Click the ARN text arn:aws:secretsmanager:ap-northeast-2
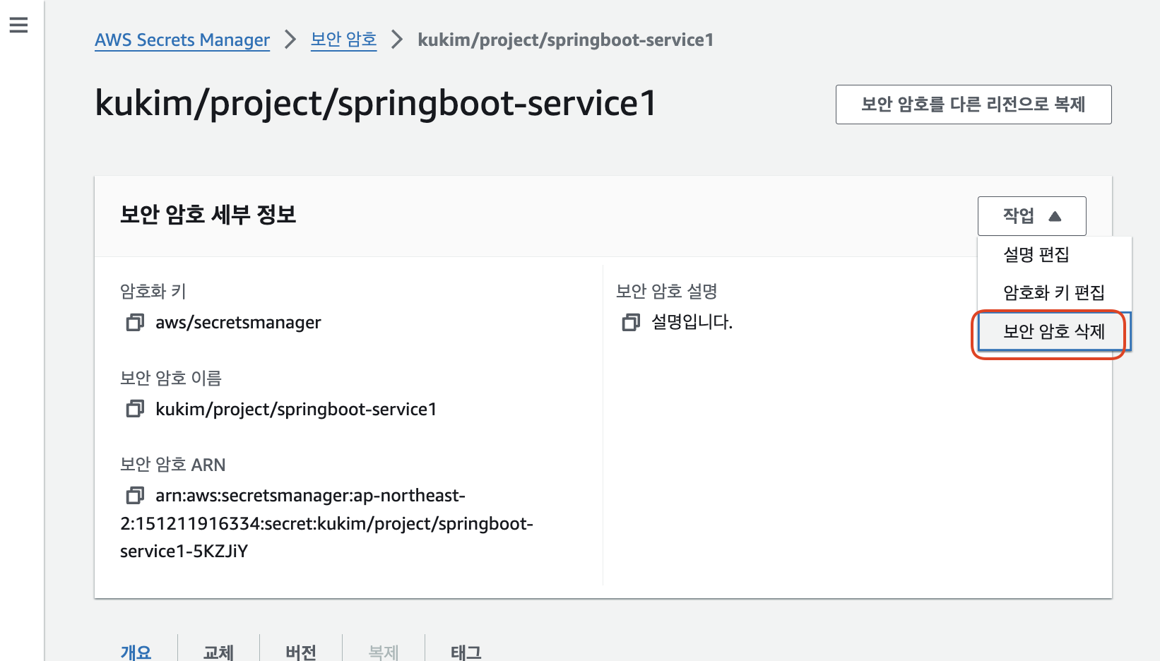 click(326, 523)
